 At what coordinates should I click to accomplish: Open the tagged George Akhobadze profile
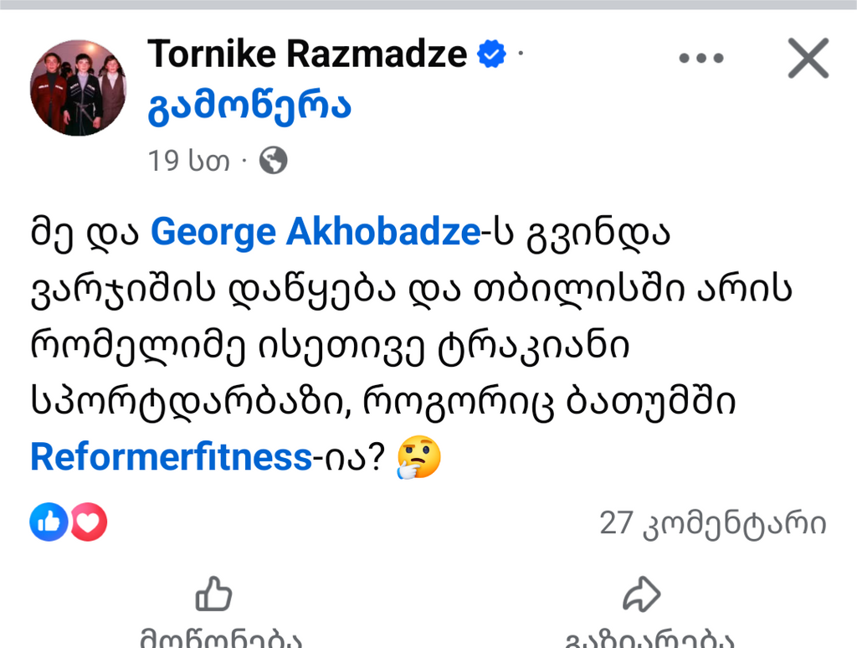pos(315,233)
